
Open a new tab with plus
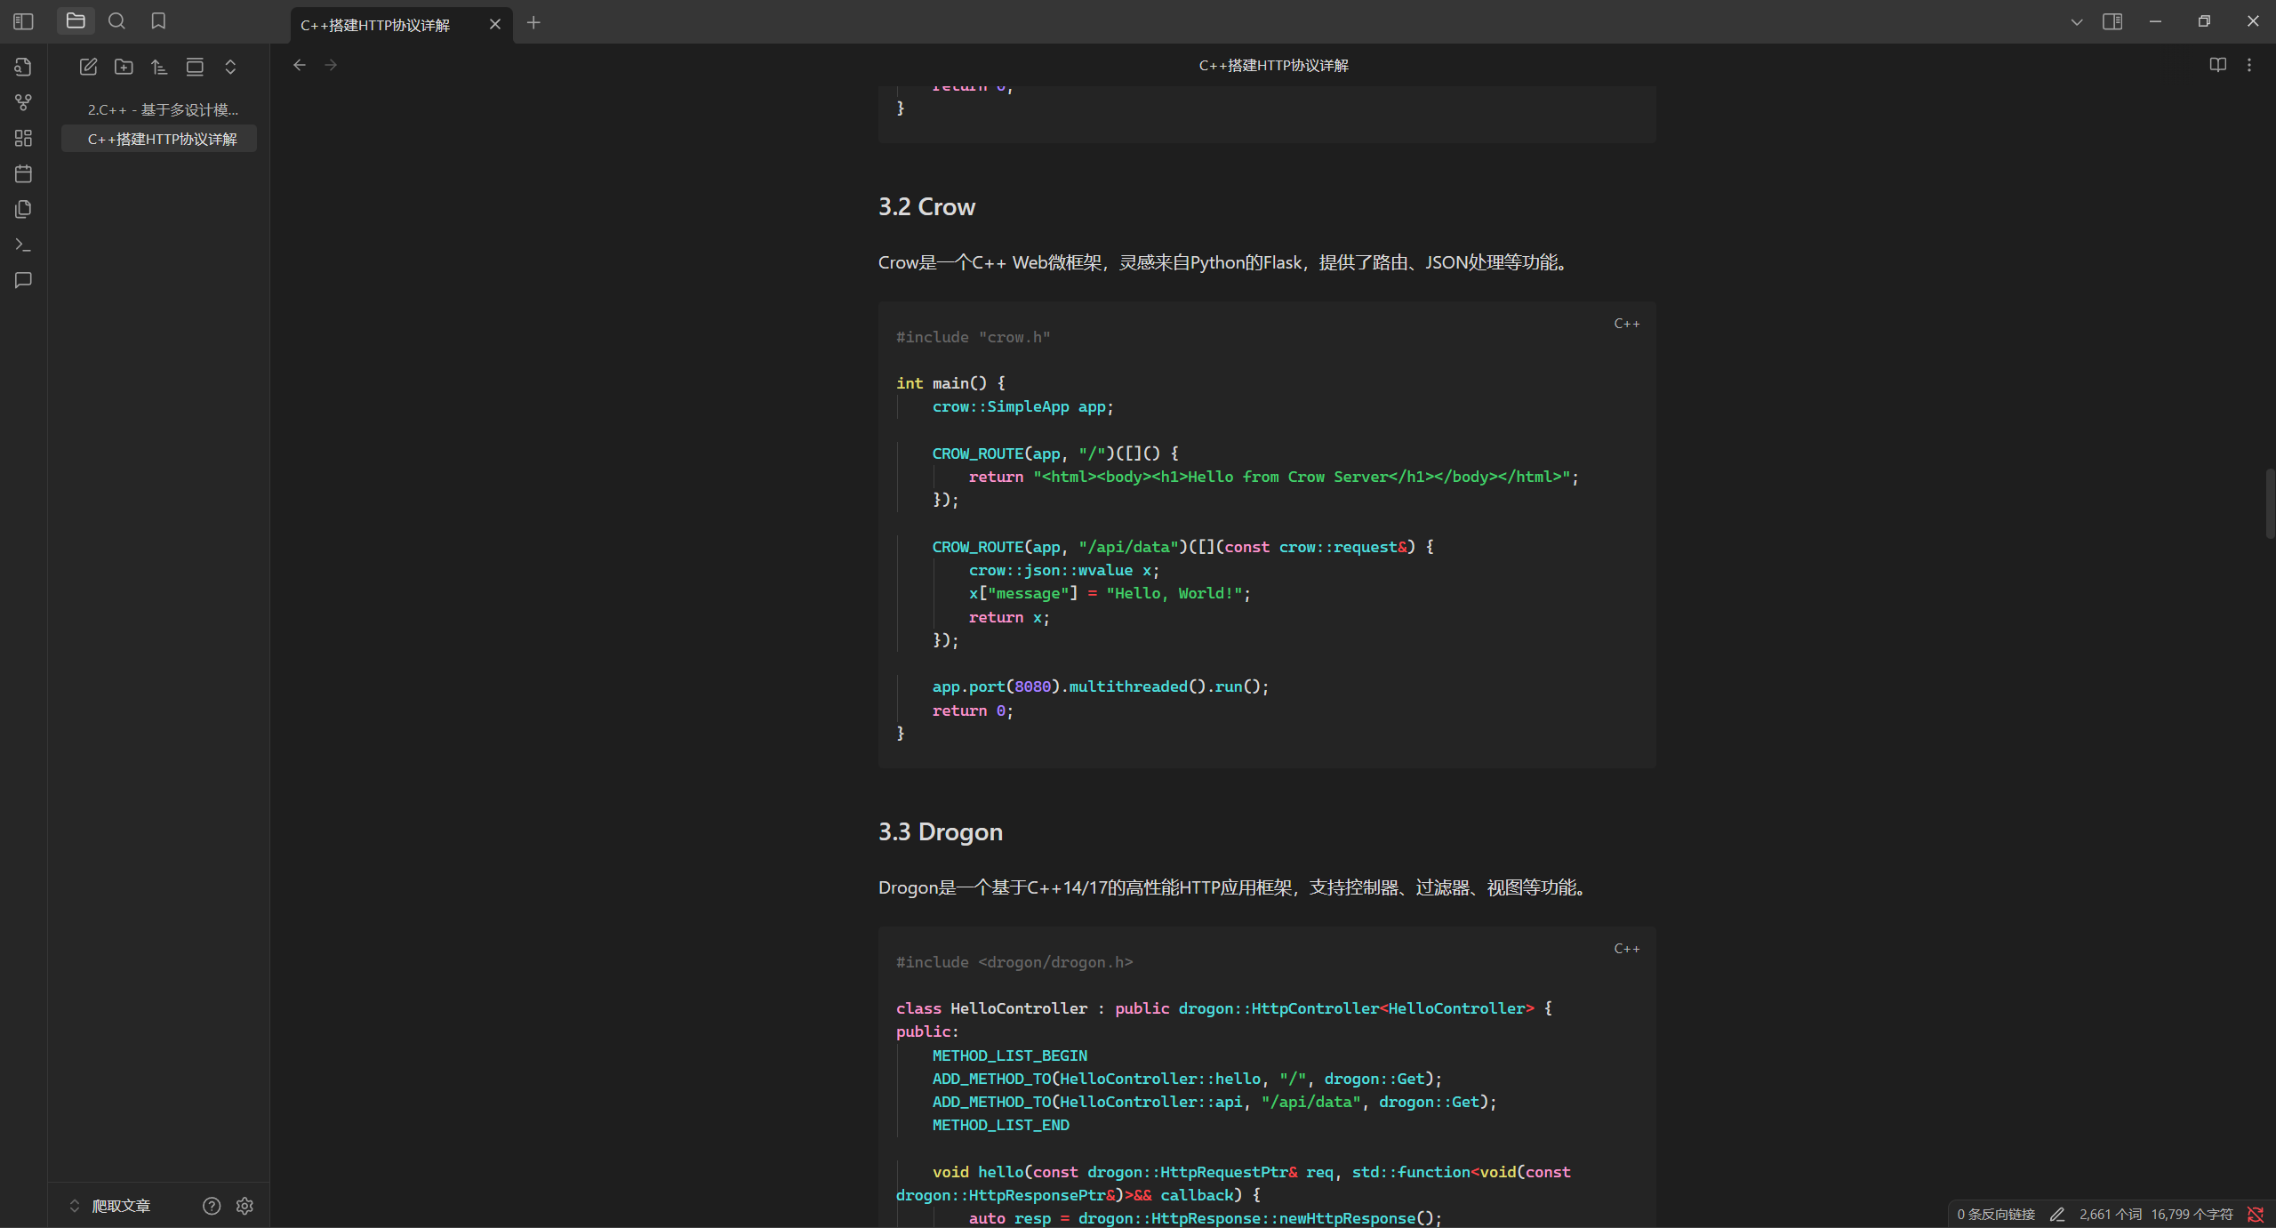(x=533, y=23)
